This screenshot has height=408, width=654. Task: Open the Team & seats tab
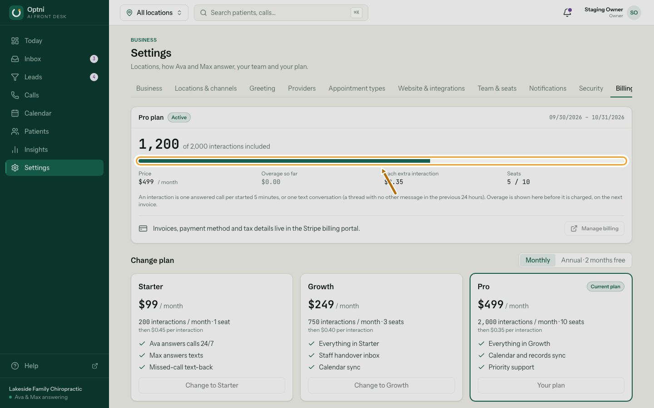pyautogui.click(x=497, y=88)
